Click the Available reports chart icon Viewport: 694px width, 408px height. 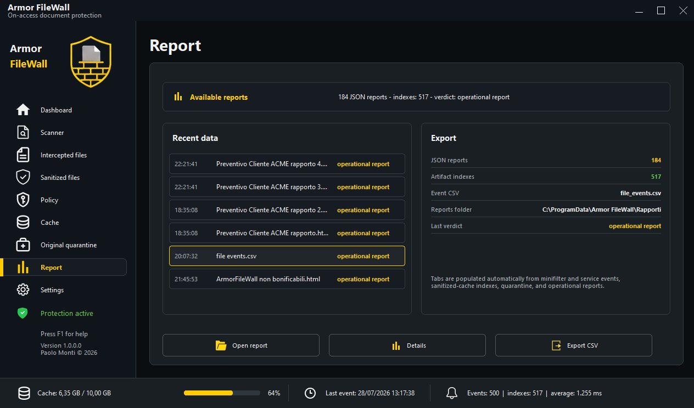(x=178, y=97)
